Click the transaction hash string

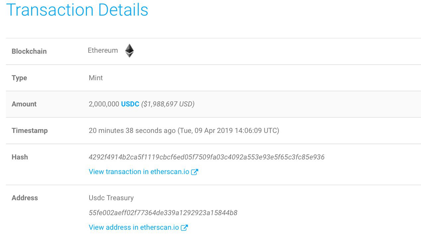[x=206, y=157]
